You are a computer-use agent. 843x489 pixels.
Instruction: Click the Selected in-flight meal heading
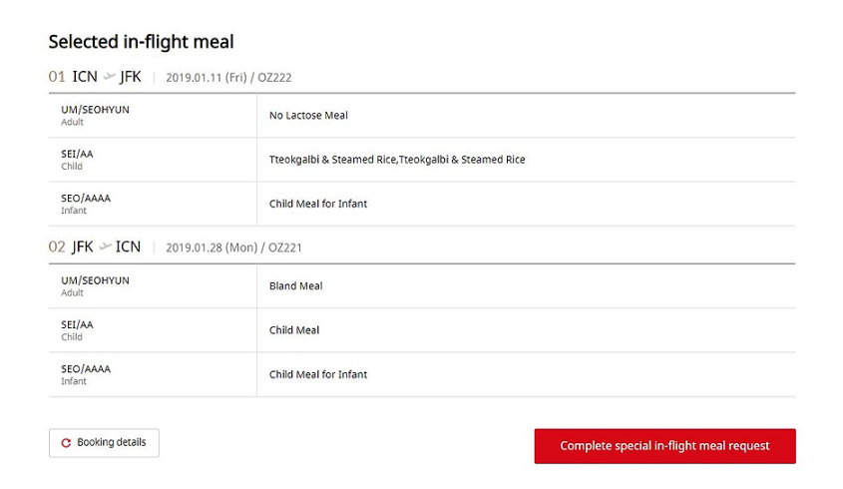pyautogui.click(x=141, y=42)
